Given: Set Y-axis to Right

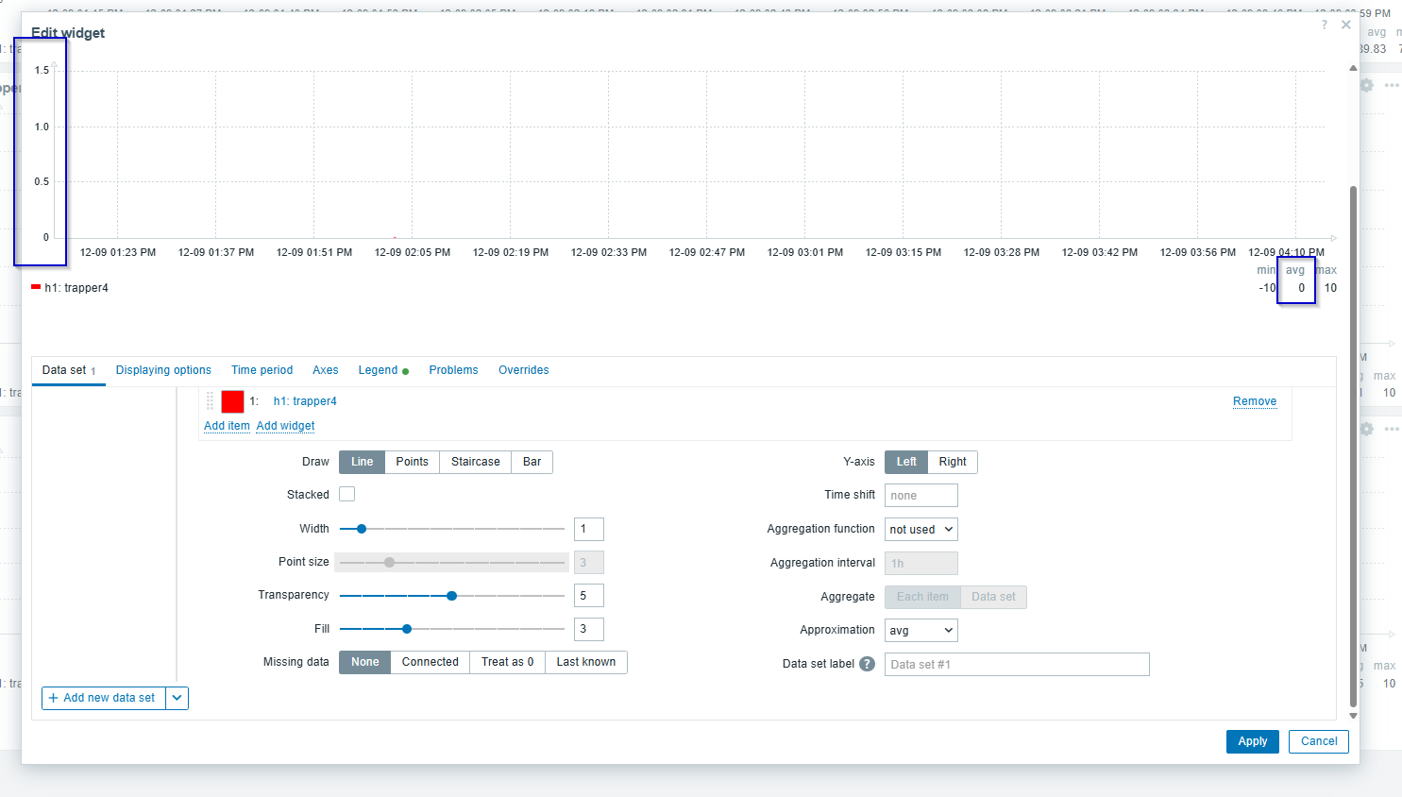Looking at the screenshot, I should point(952,462).
